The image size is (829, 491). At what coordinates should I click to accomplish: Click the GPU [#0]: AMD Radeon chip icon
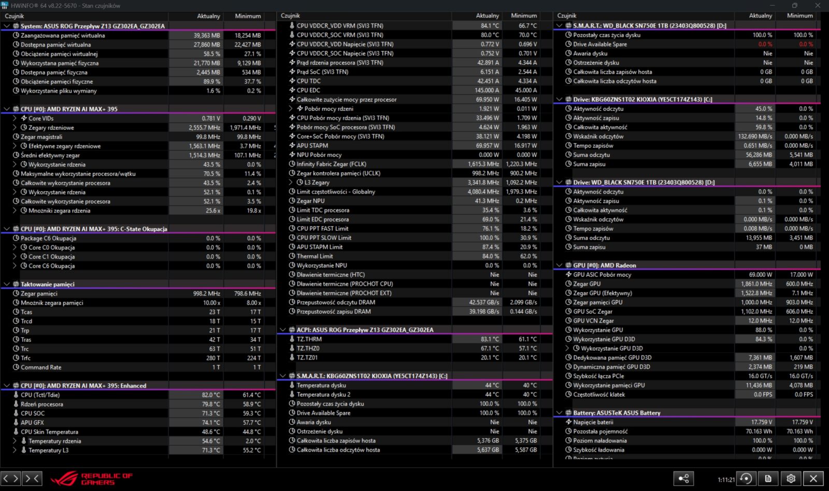pyautogui.click(x=568, y=265)
